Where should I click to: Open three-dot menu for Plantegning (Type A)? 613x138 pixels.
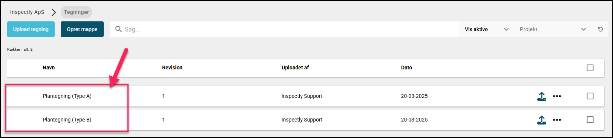pos(557,96)
